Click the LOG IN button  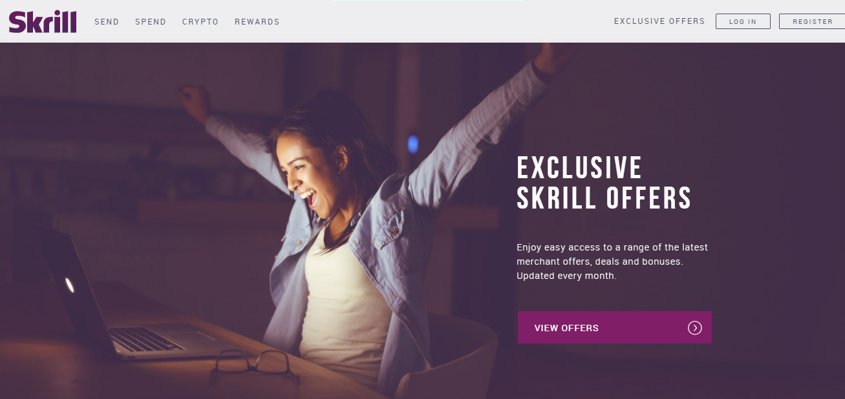[x=743, y=21]
